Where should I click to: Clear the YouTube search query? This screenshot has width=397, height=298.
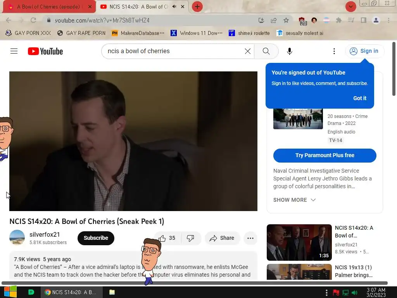[x=248, y=51]
